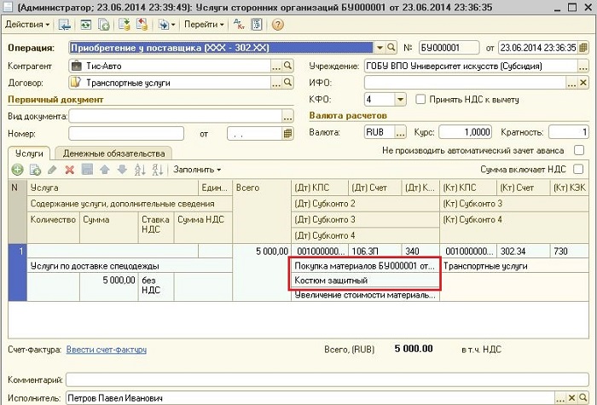Enable Принять НДС к вычету checkbox
Screen dimensions: 597x405
[x=420, y=100]
